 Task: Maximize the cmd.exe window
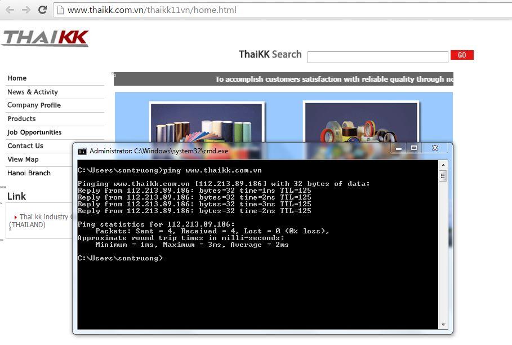414,148
